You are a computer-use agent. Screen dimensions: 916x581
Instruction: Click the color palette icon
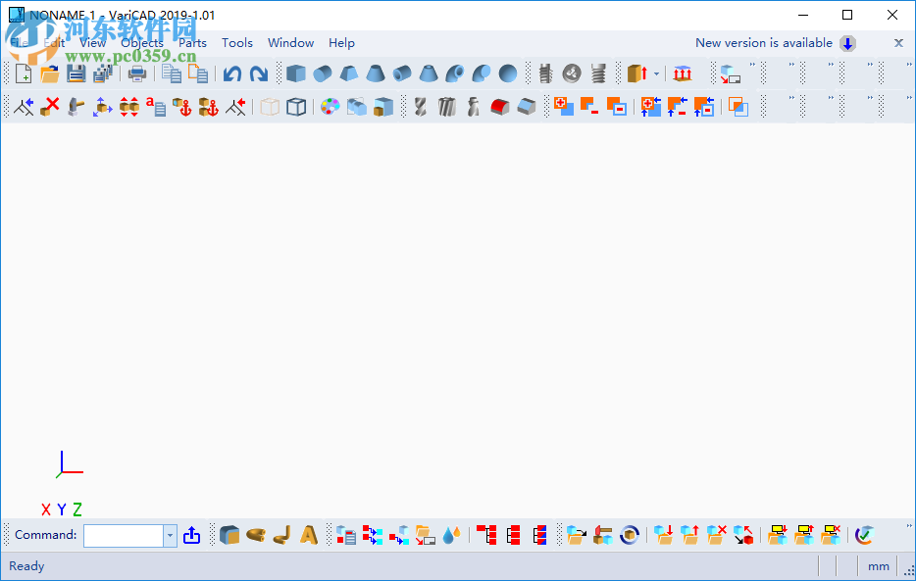click(x=331, y=107)
